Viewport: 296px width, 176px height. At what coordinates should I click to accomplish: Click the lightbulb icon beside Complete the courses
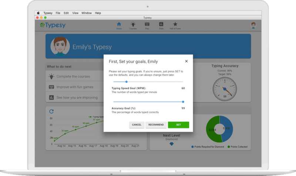tap(51, 77)
